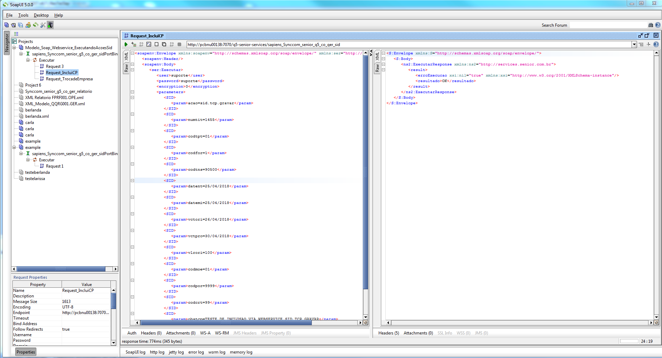The width and height of the screenshot is (662, 358).
Task: Click the green Trial arrows toolbar icon
Action: [x=35, y=25]
